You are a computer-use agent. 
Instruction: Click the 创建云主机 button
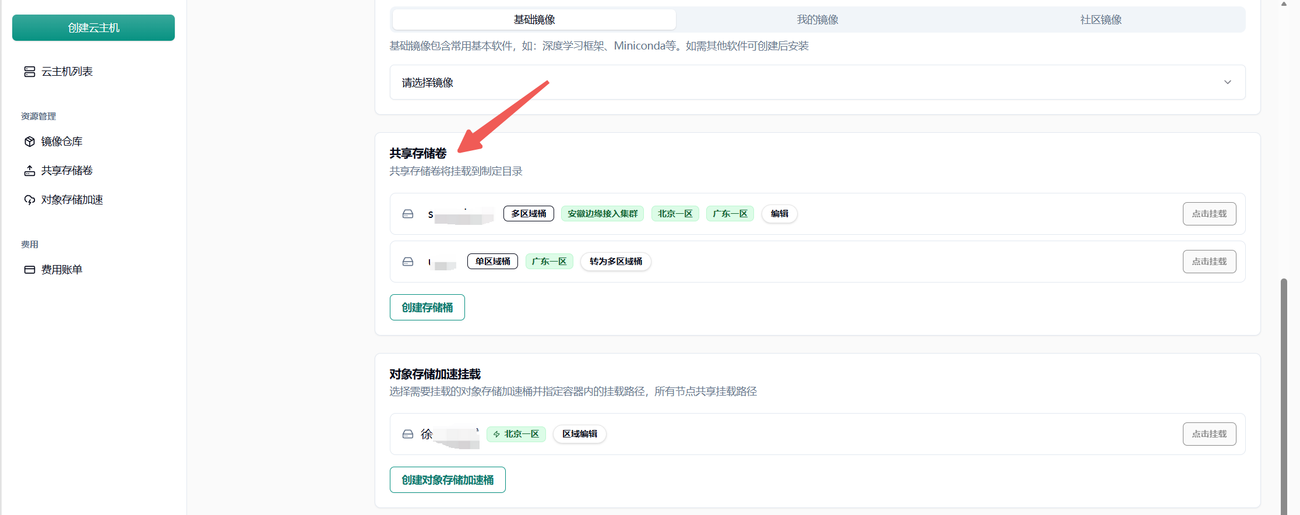(x=93, y=28)
